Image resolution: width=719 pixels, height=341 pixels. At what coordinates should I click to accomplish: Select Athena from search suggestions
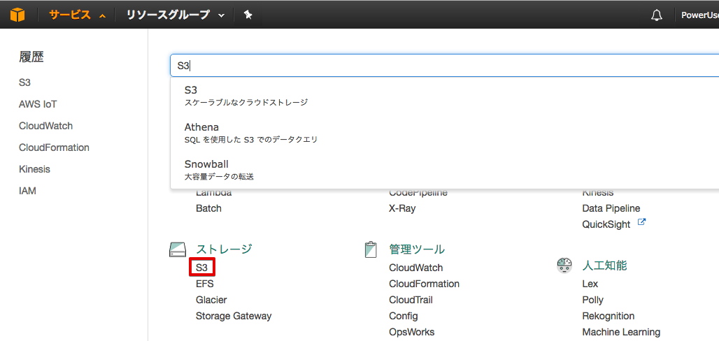pos(444,133)
